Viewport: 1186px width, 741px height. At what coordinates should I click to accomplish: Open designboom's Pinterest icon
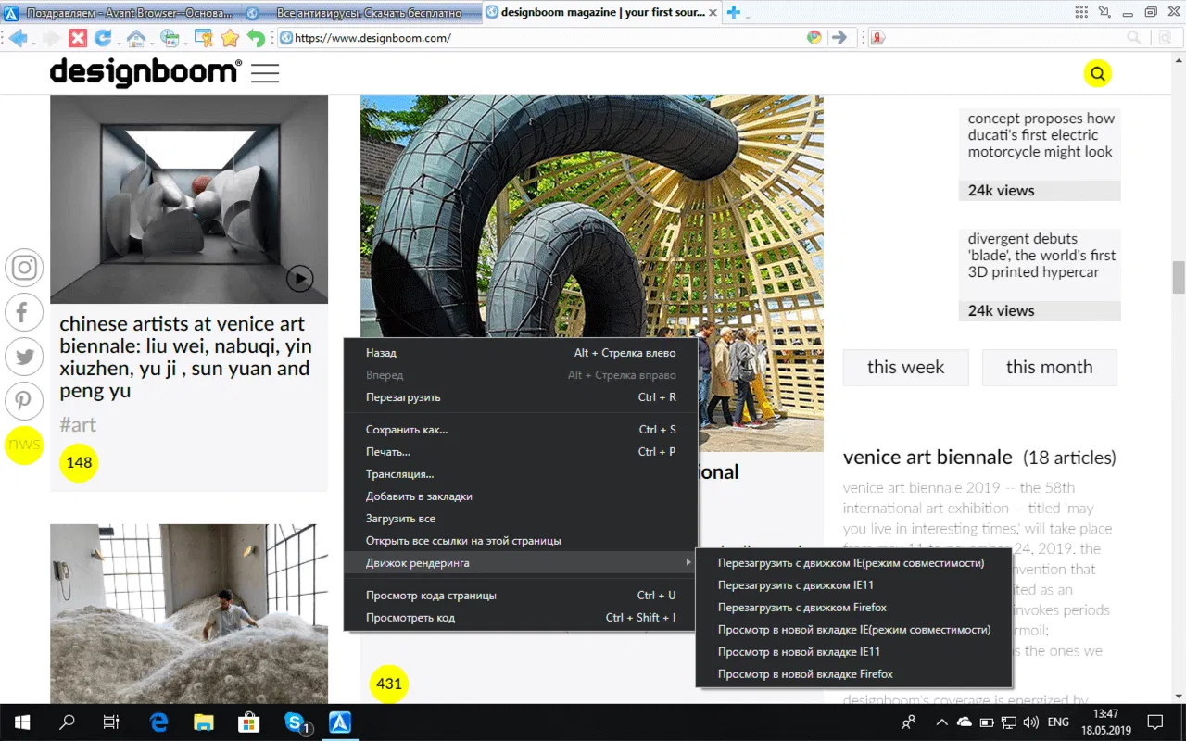[x=24, y=401]
